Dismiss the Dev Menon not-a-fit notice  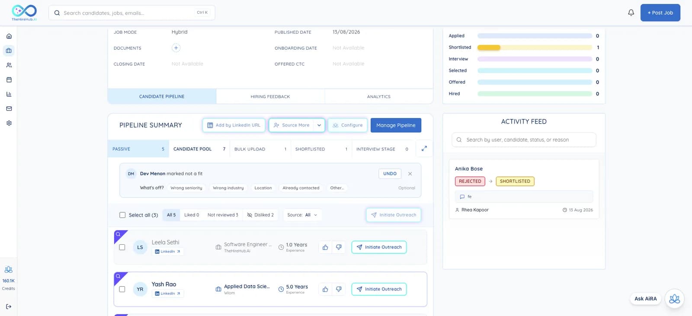pyautogui.click(x=410, y=174)
